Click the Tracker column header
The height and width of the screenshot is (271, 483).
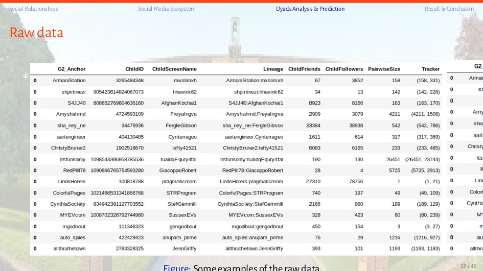click(x=431, y=69)
